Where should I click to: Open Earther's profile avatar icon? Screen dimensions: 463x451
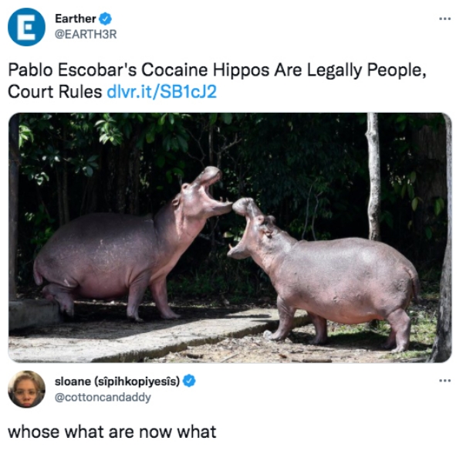(x=26, y=27)
